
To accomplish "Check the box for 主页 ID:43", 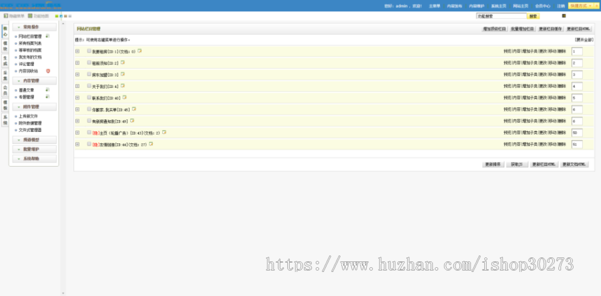I will point(89,132).
